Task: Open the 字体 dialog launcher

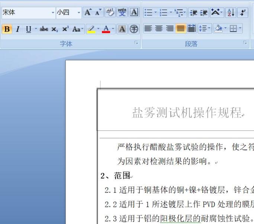Action: (x=136, y=43)
